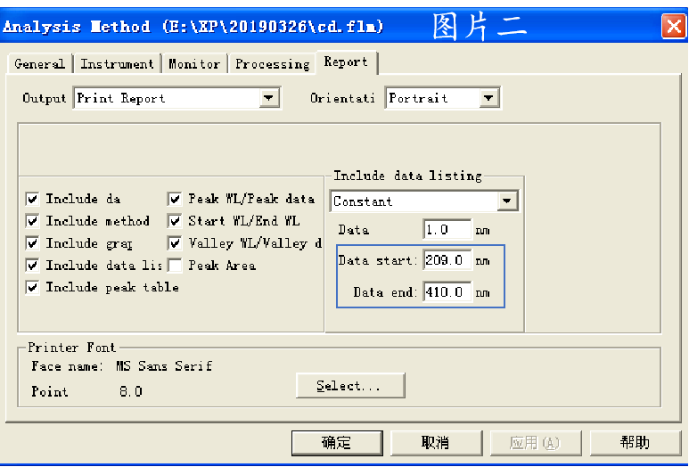Toggle the Valley WL/Valley d checkbox
The image size is (689, 467).
click(x=175, y=243)
